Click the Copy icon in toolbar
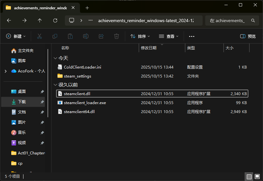This screenshot has width=263, height=181. 55,36
